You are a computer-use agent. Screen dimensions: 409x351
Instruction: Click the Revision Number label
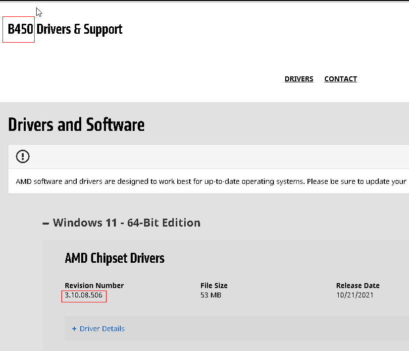[94, 286]
